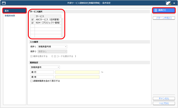Click the window icon in title bar
Image resolution: width=178 pixels, height=108 pixels.
pos(4,3)
